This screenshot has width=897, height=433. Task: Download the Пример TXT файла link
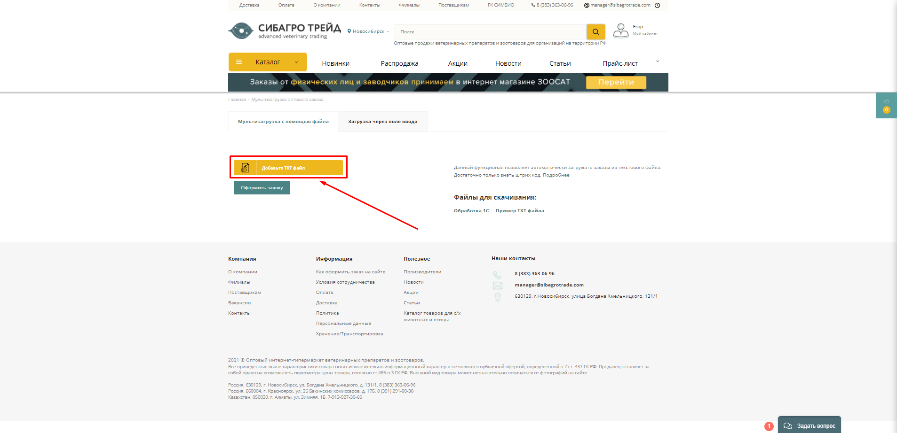(520, 211)
